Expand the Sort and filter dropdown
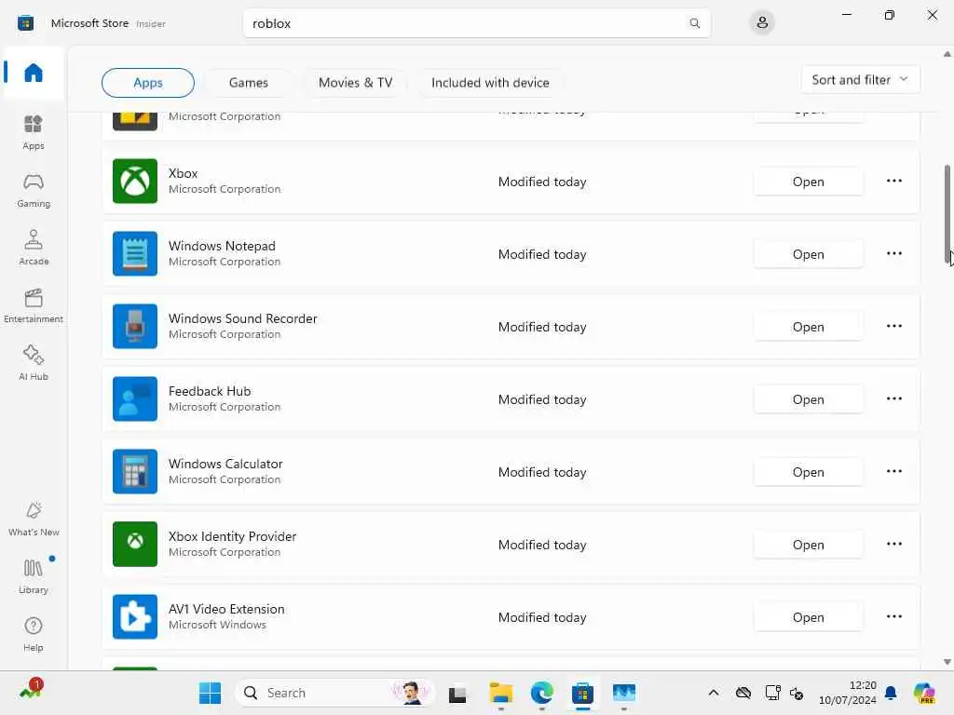 tap(860, 80)
